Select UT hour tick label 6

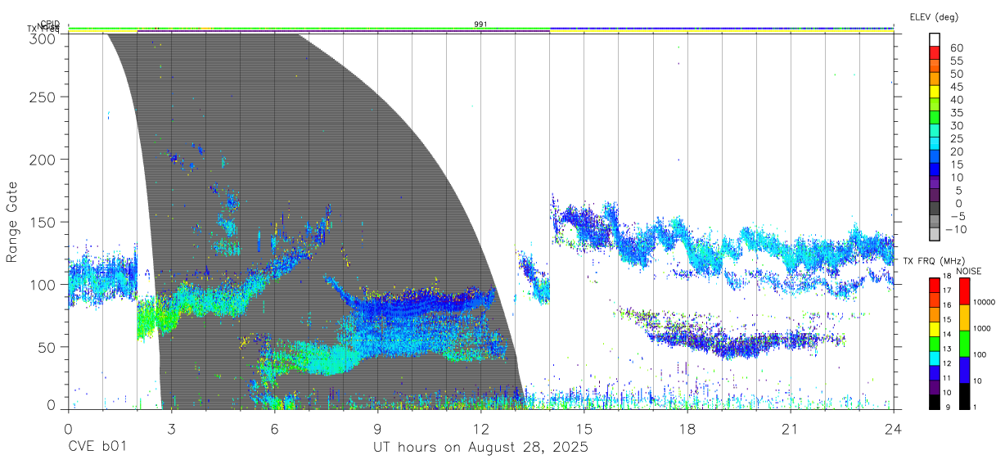pyautogui.click(x=274, y=429)
